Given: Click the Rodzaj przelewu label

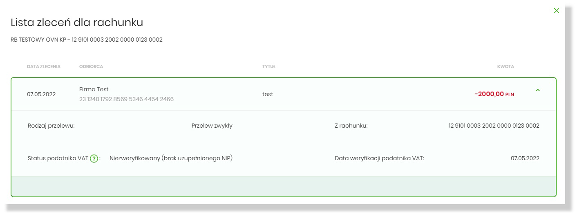Looking at the screenshot, I should click(51, 126).
